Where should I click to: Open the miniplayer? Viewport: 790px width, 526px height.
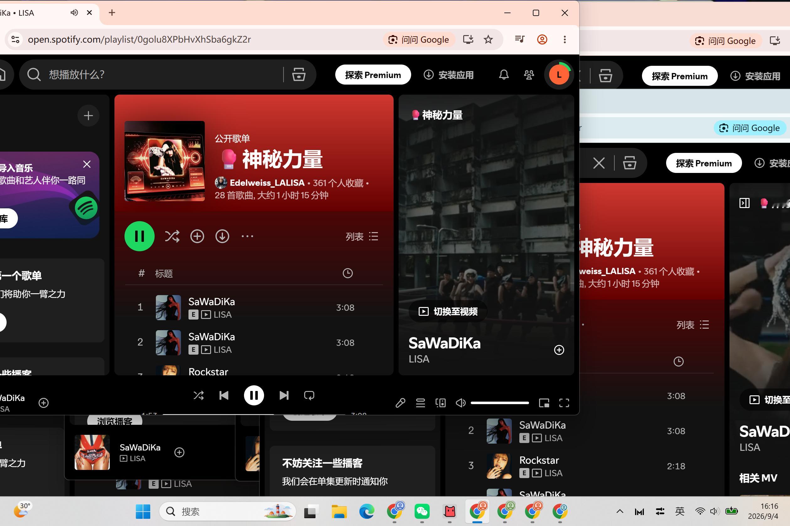point(544,403)
